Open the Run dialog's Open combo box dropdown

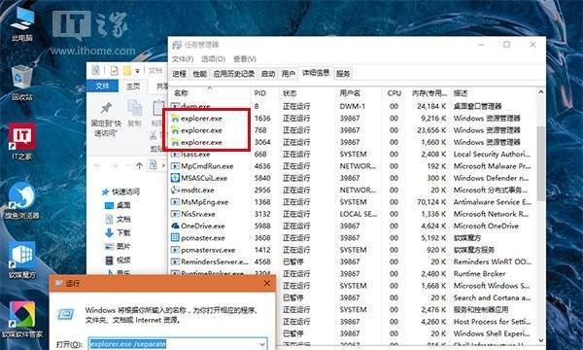(x=262, y=344)
